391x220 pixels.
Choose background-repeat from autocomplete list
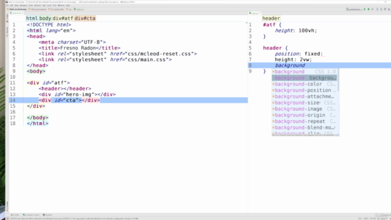pos(304,122)
